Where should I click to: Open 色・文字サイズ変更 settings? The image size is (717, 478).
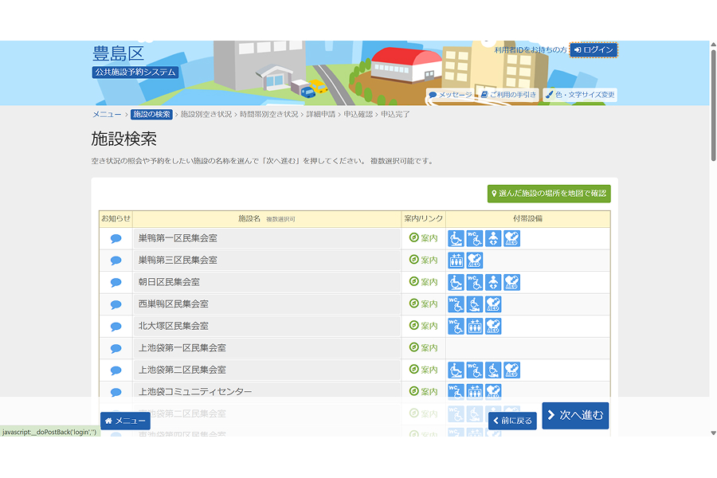(580, 95)
